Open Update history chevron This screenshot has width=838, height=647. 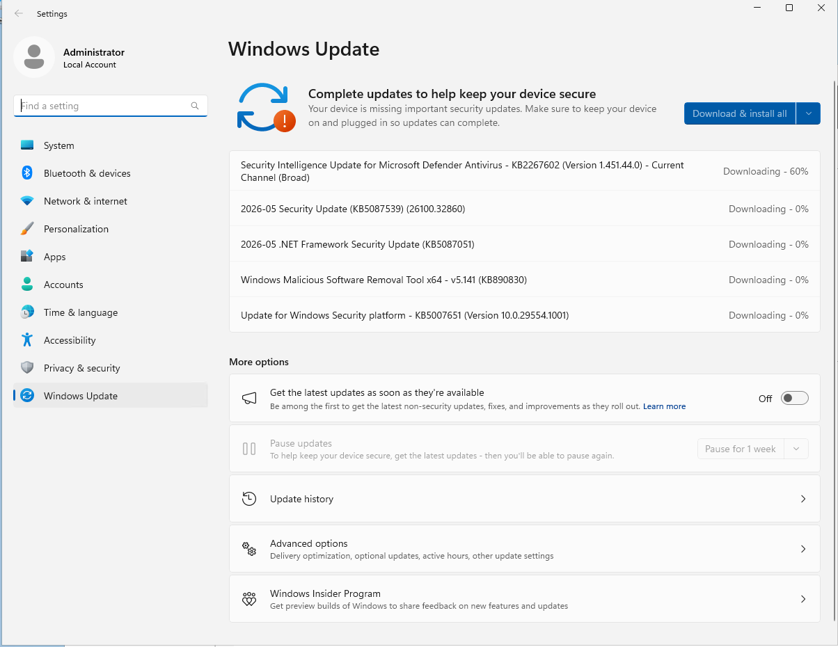pos(803,499)
